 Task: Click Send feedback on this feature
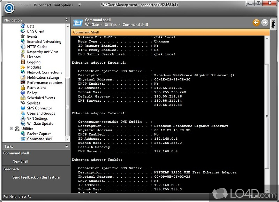[x=36, y=177]
